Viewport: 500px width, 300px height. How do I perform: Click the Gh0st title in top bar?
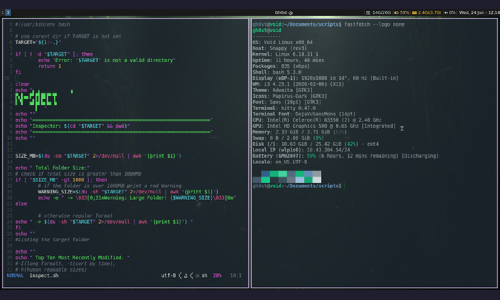(284, 12)
